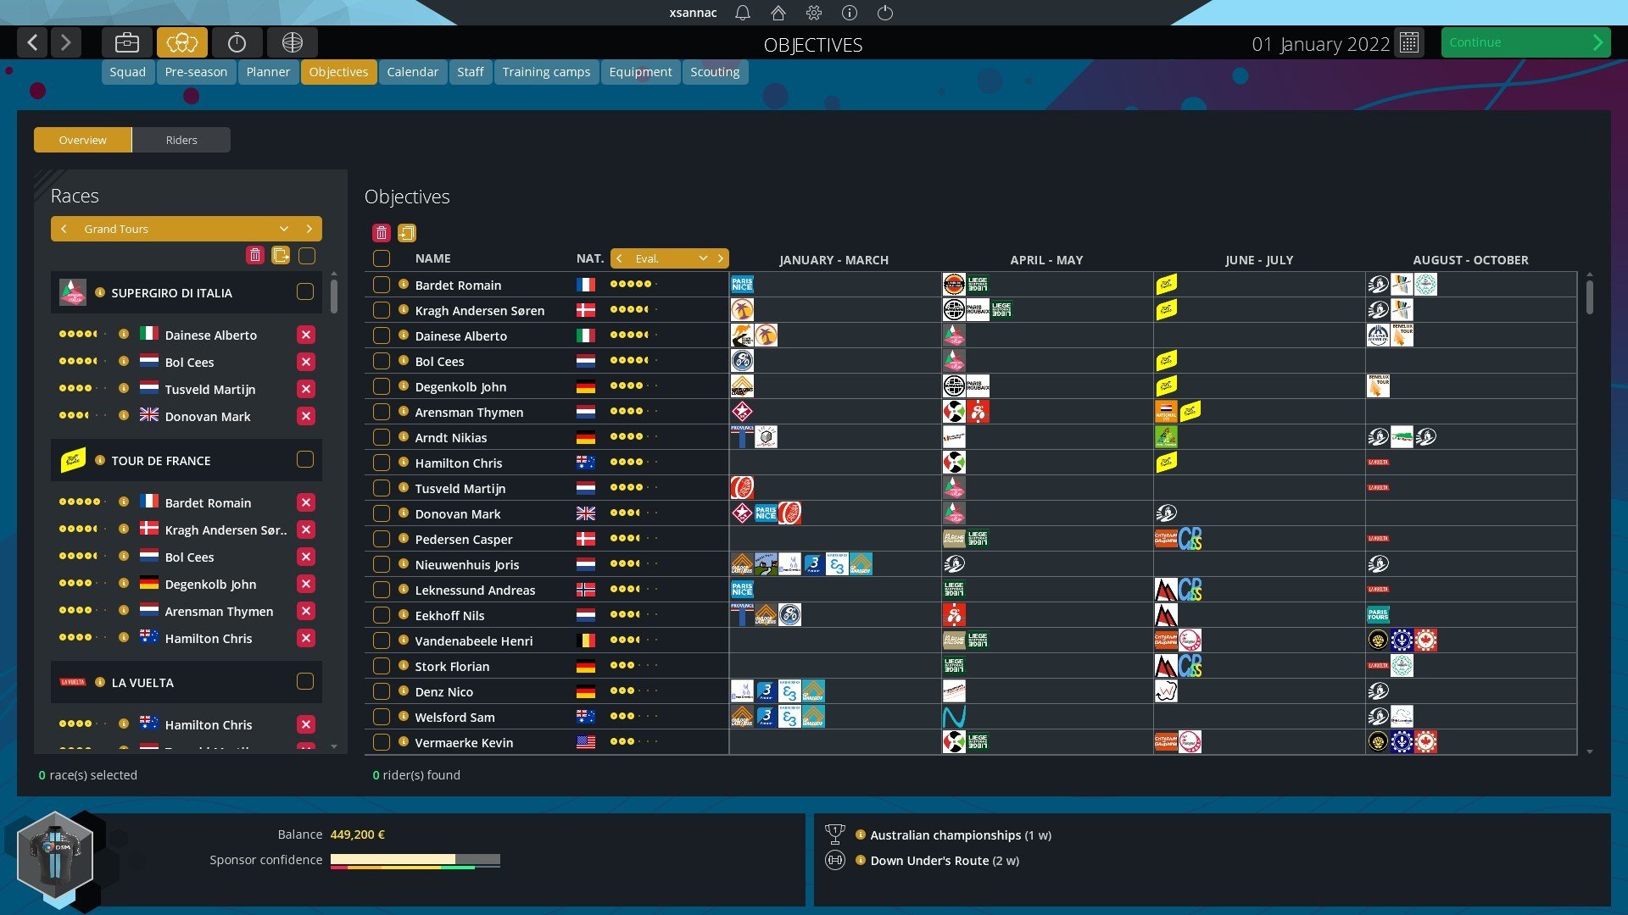1628x915 pixels.
Task: Click the globe/transfers icon in top navigation bar
Action: pos(292,42)
